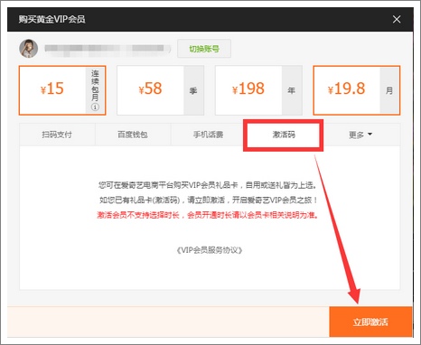Switch to the 激活码 tab
This screenshot has width=421, height=345.
pos(284,135)
